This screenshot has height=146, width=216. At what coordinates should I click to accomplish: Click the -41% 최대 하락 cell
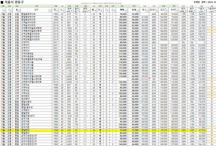tap(183, 31)
